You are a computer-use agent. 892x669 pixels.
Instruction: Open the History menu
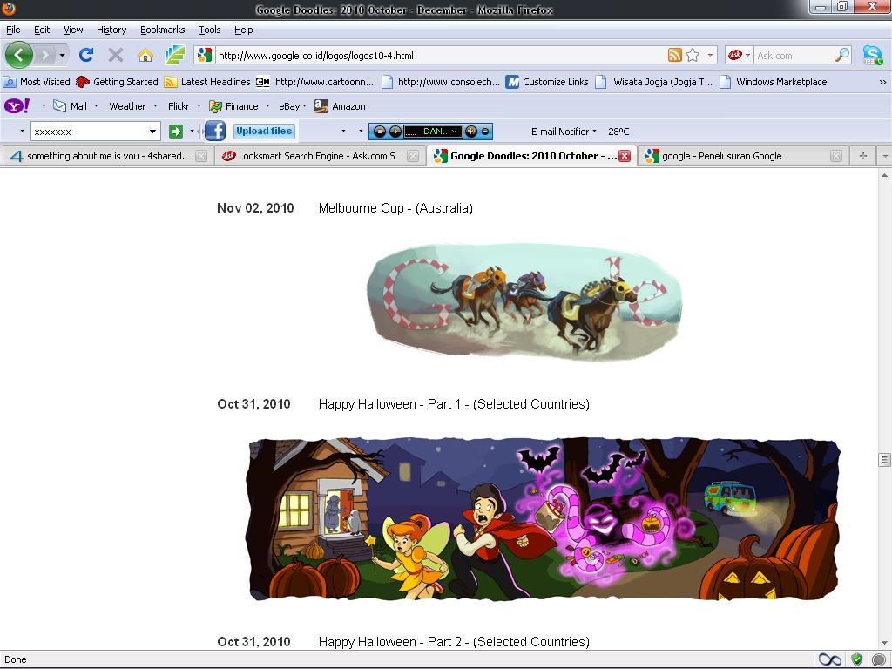click(111, 30)
